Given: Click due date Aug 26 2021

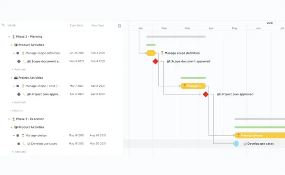Looking at the screenshot, I should click(98, 135).
